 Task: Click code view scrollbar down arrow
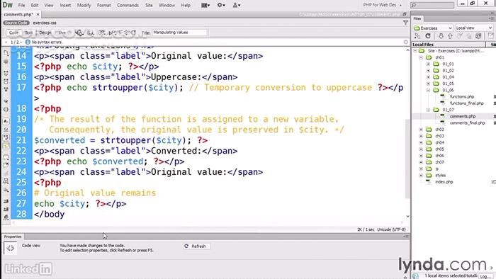(x=407, y=217)
